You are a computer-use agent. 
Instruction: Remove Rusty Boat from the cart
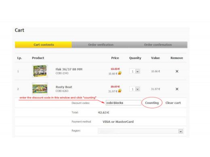pos(177,89)
